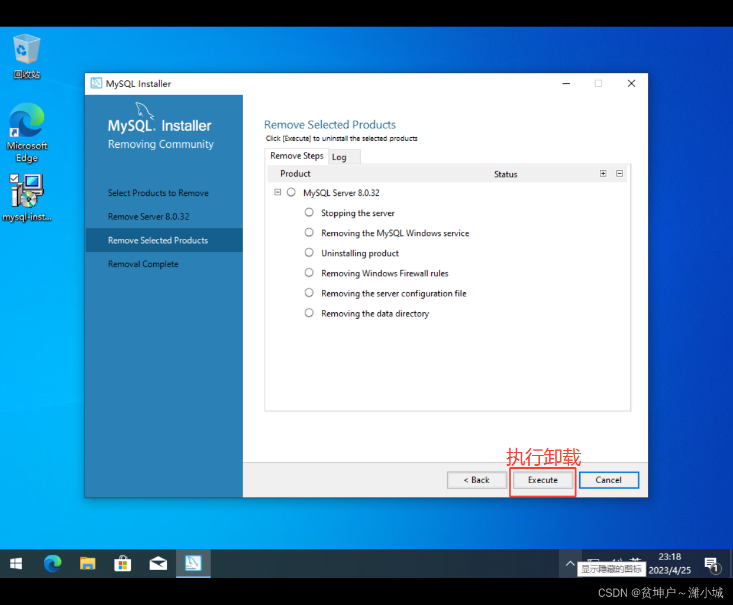Click the Removing the data directory circle
The image size is (733, 605).
click(309, 313)
